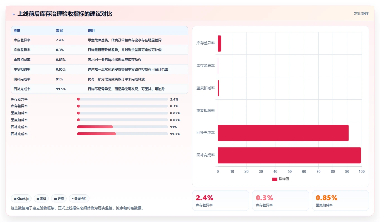Click the 99.5% cell in the table
Screen dimensions: 380x222
coord(61,89)
